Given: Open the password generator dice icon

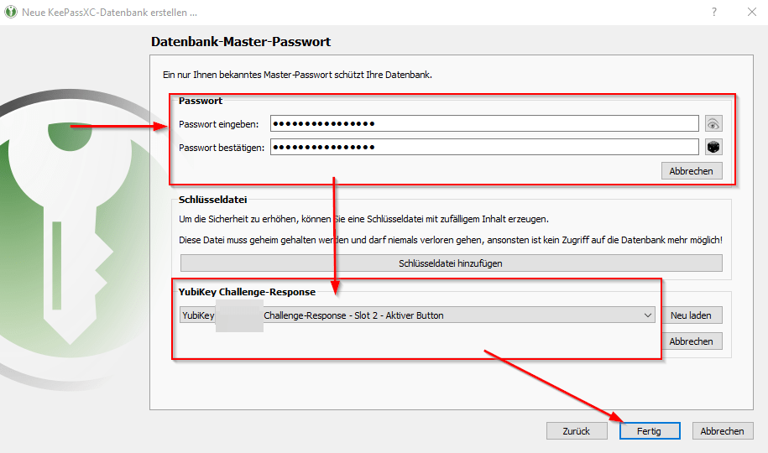Looking at the screenshot, I should (x=713, y=148).
